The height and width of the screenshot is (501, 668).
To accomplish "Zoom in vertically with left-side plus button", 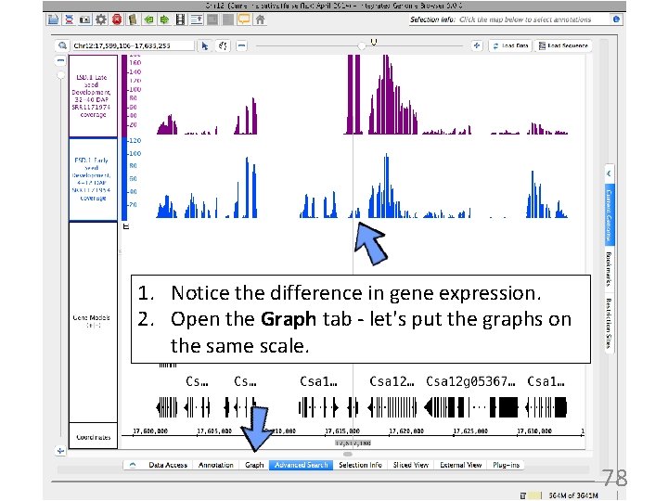I will (x=60, y=450).
